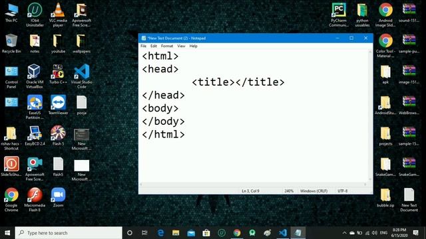
Task: Click the <title></title> line in Notepad
Action: click(238, 82)
